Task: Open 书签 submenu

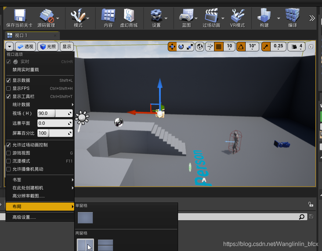Action: click(40, 180)
